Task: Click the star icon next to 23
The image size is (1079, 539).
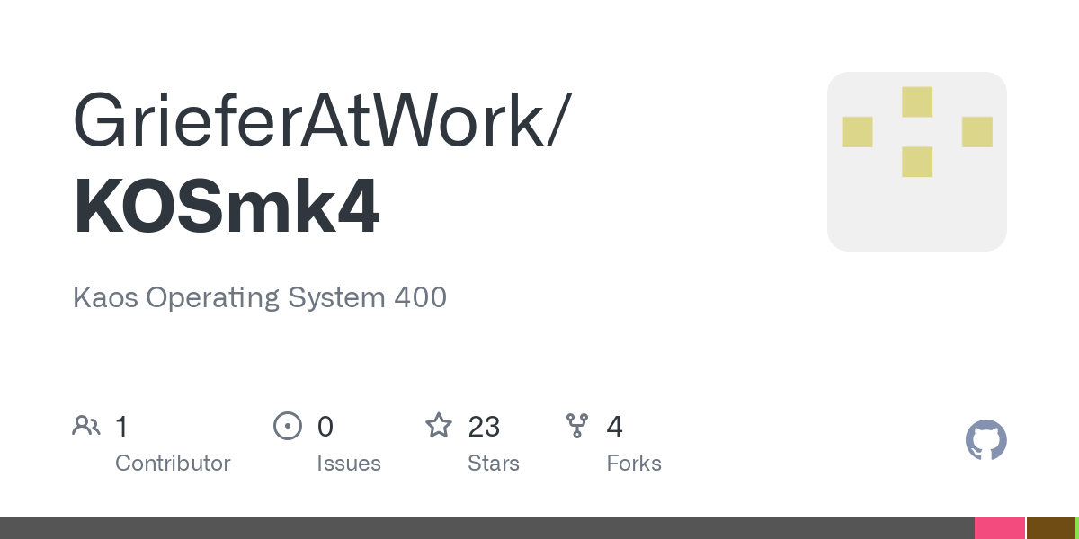Action: [439, 425]
